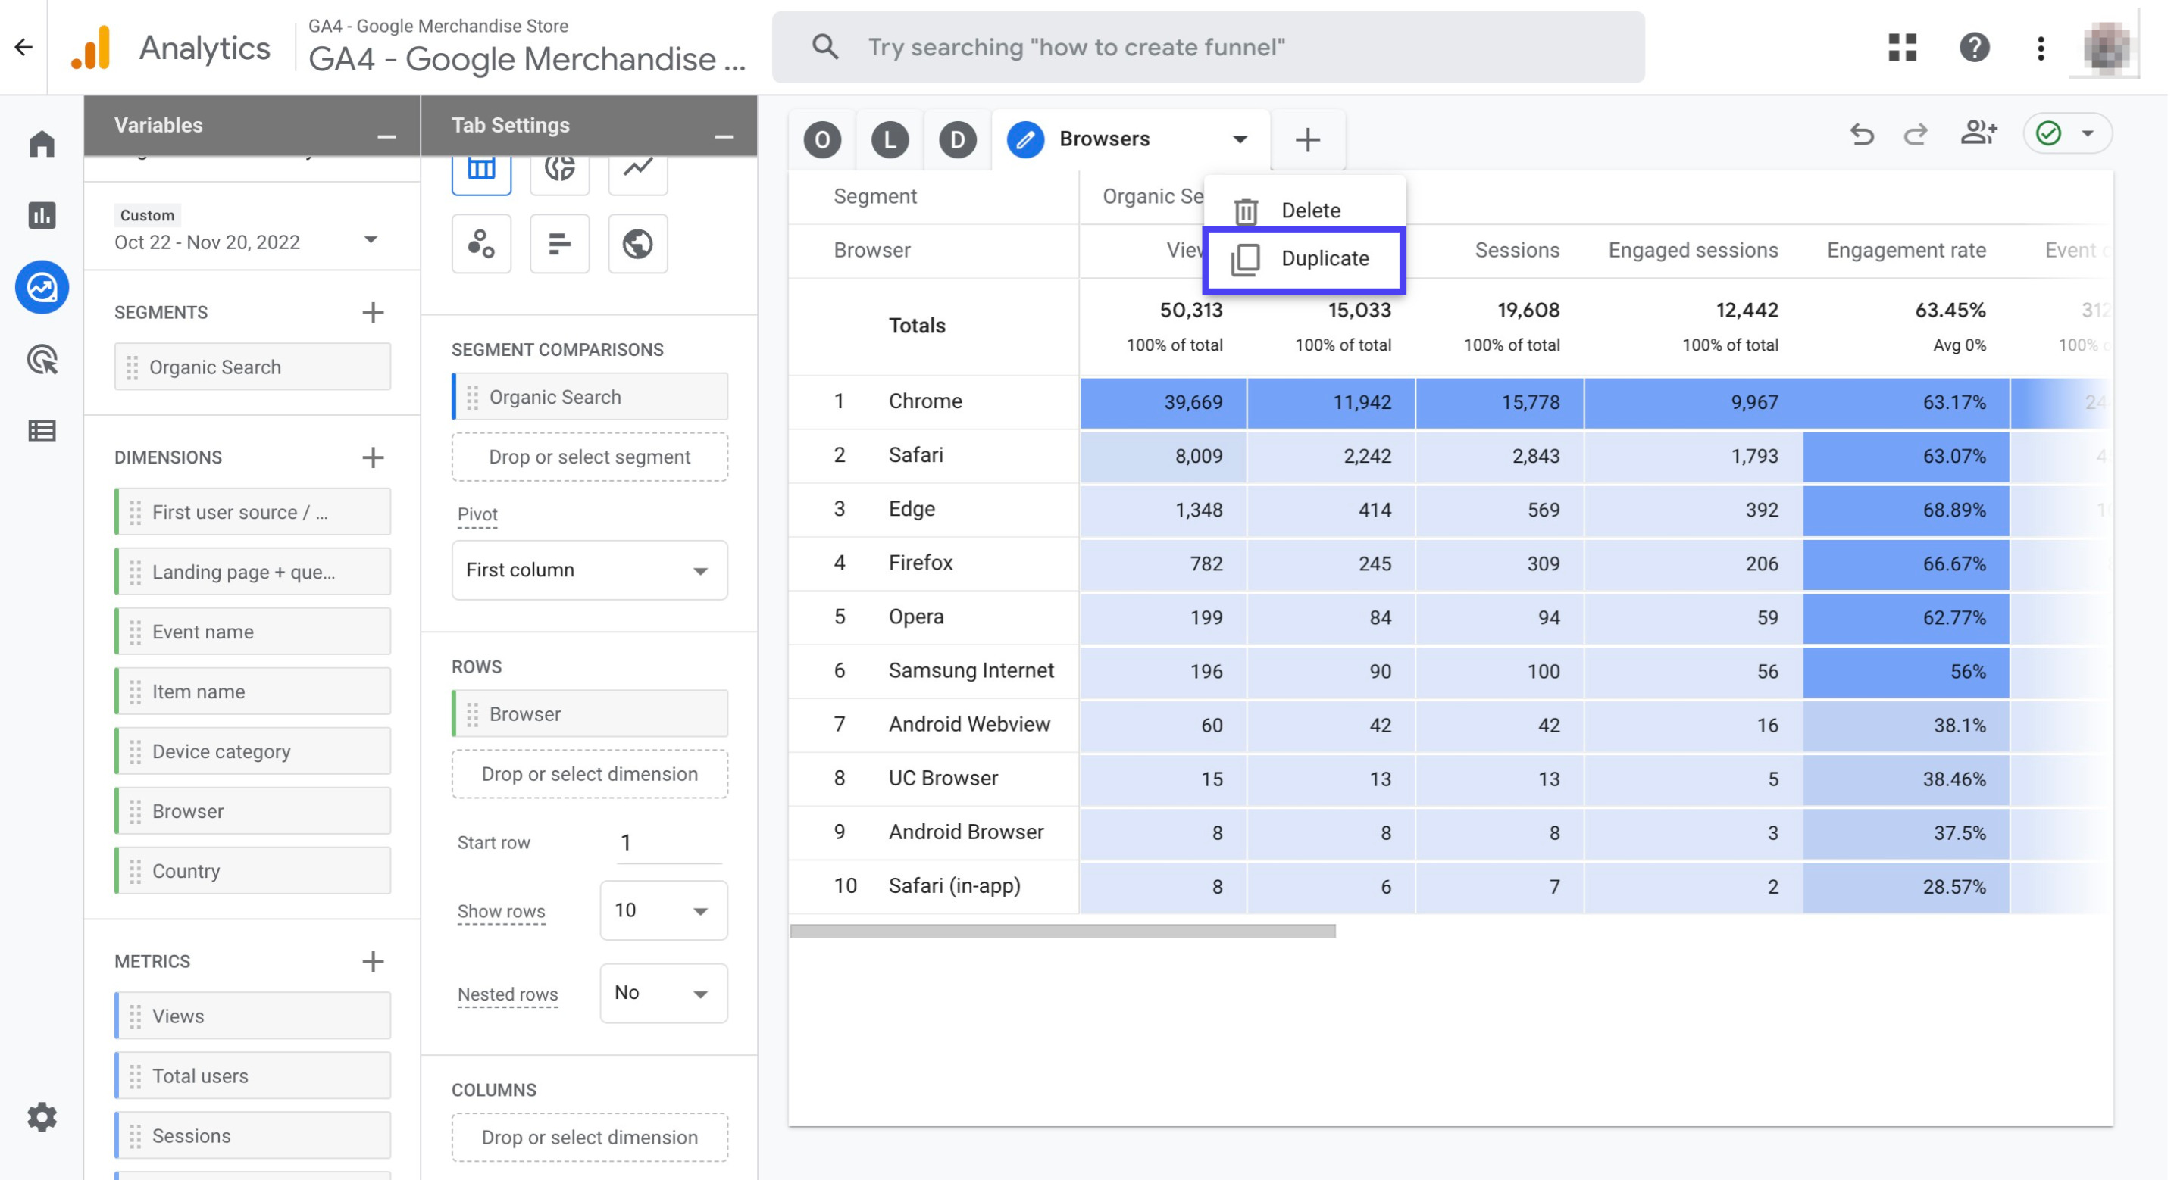This screenshot has height=1180, width=2174.
Task: Click the redo arrow icon
Action: point(1916,134)
